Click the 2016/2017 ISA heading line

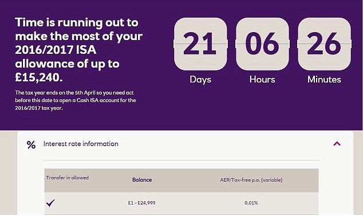(x=56, y=50)
